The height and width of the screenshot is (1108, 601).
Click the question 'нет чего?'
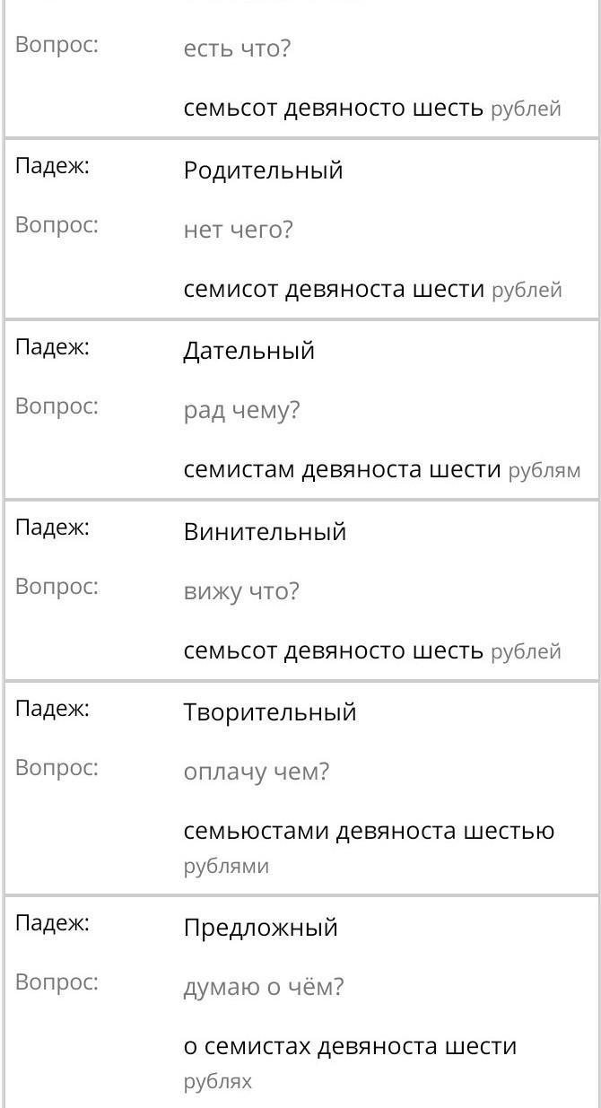coord(239,231)
